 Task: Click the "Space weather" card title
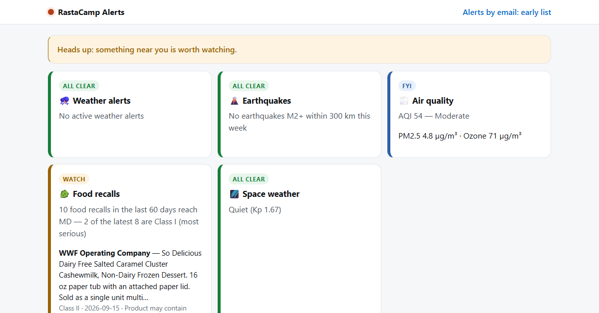pos(271,194)
